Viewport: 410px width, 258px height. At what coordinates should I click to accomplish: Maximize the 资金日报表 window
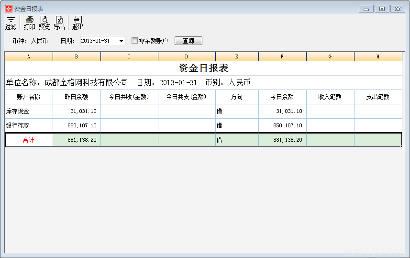(381, 9)
